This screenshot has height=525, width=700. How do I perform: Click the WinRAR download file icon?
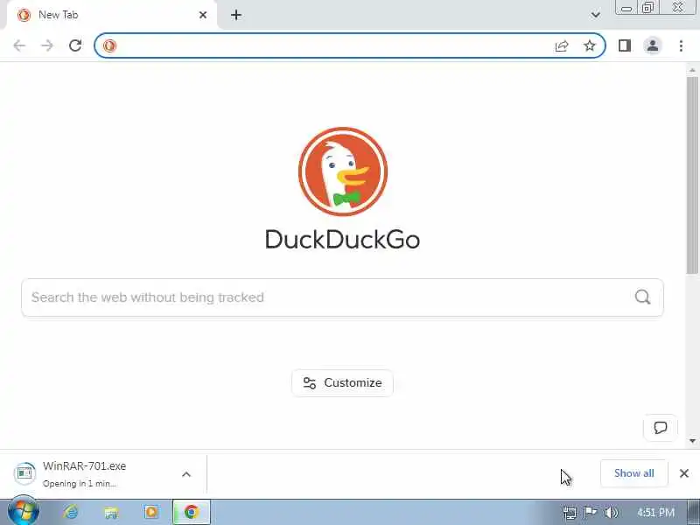(24, 473)
